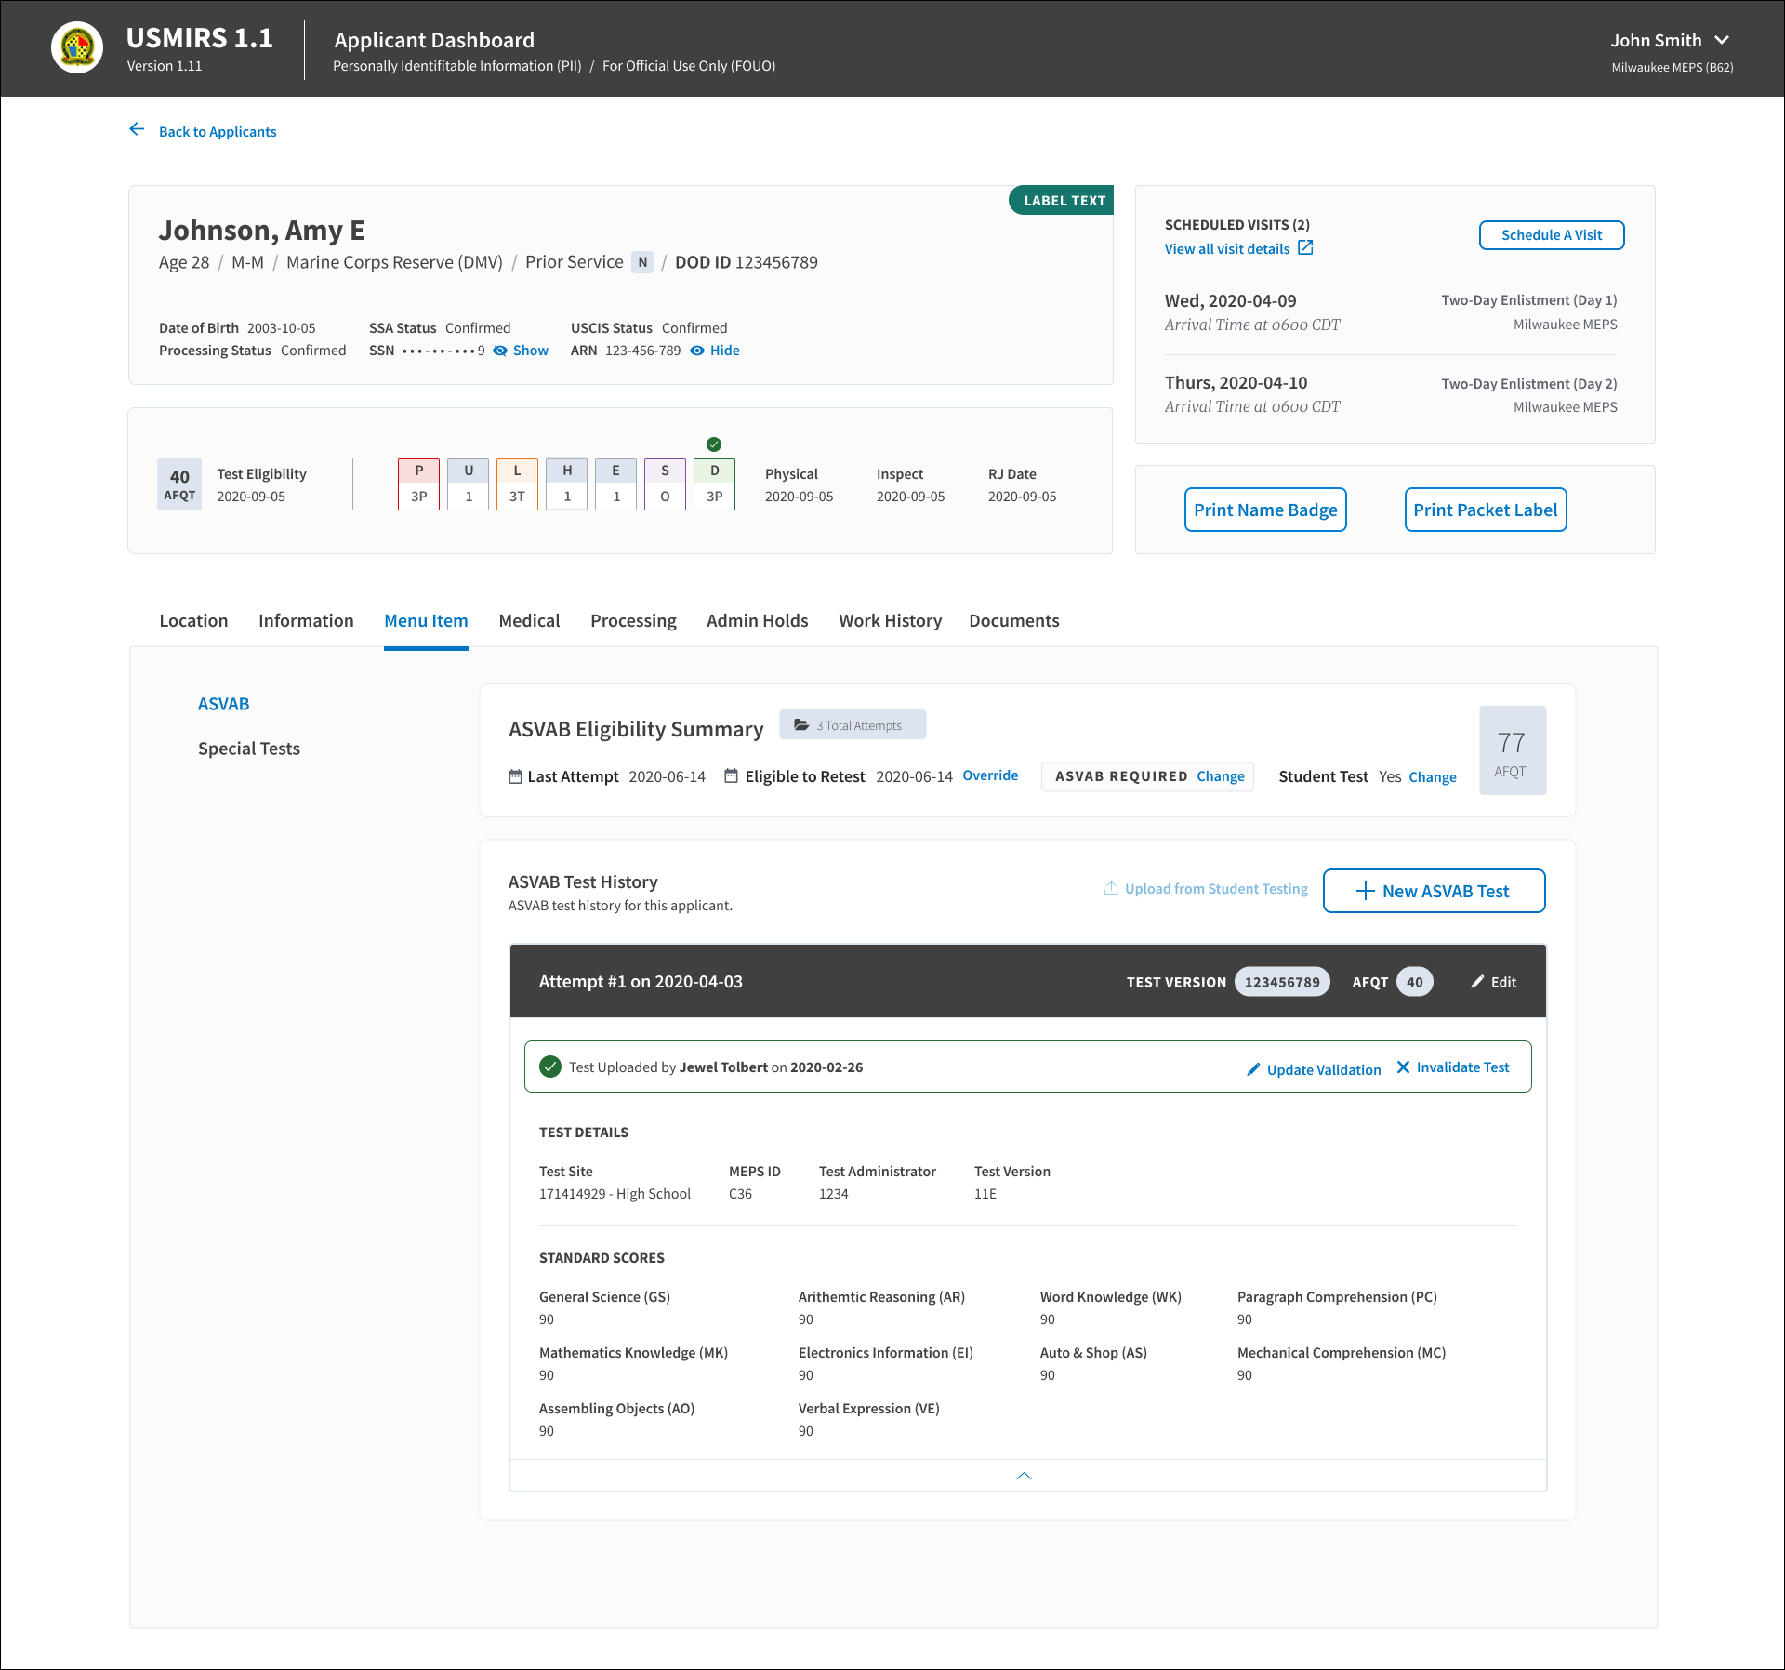Change the Student Test Yes setting
The width and height of the screenshot is (1785, 1670).
click(x=1433, y=777)
